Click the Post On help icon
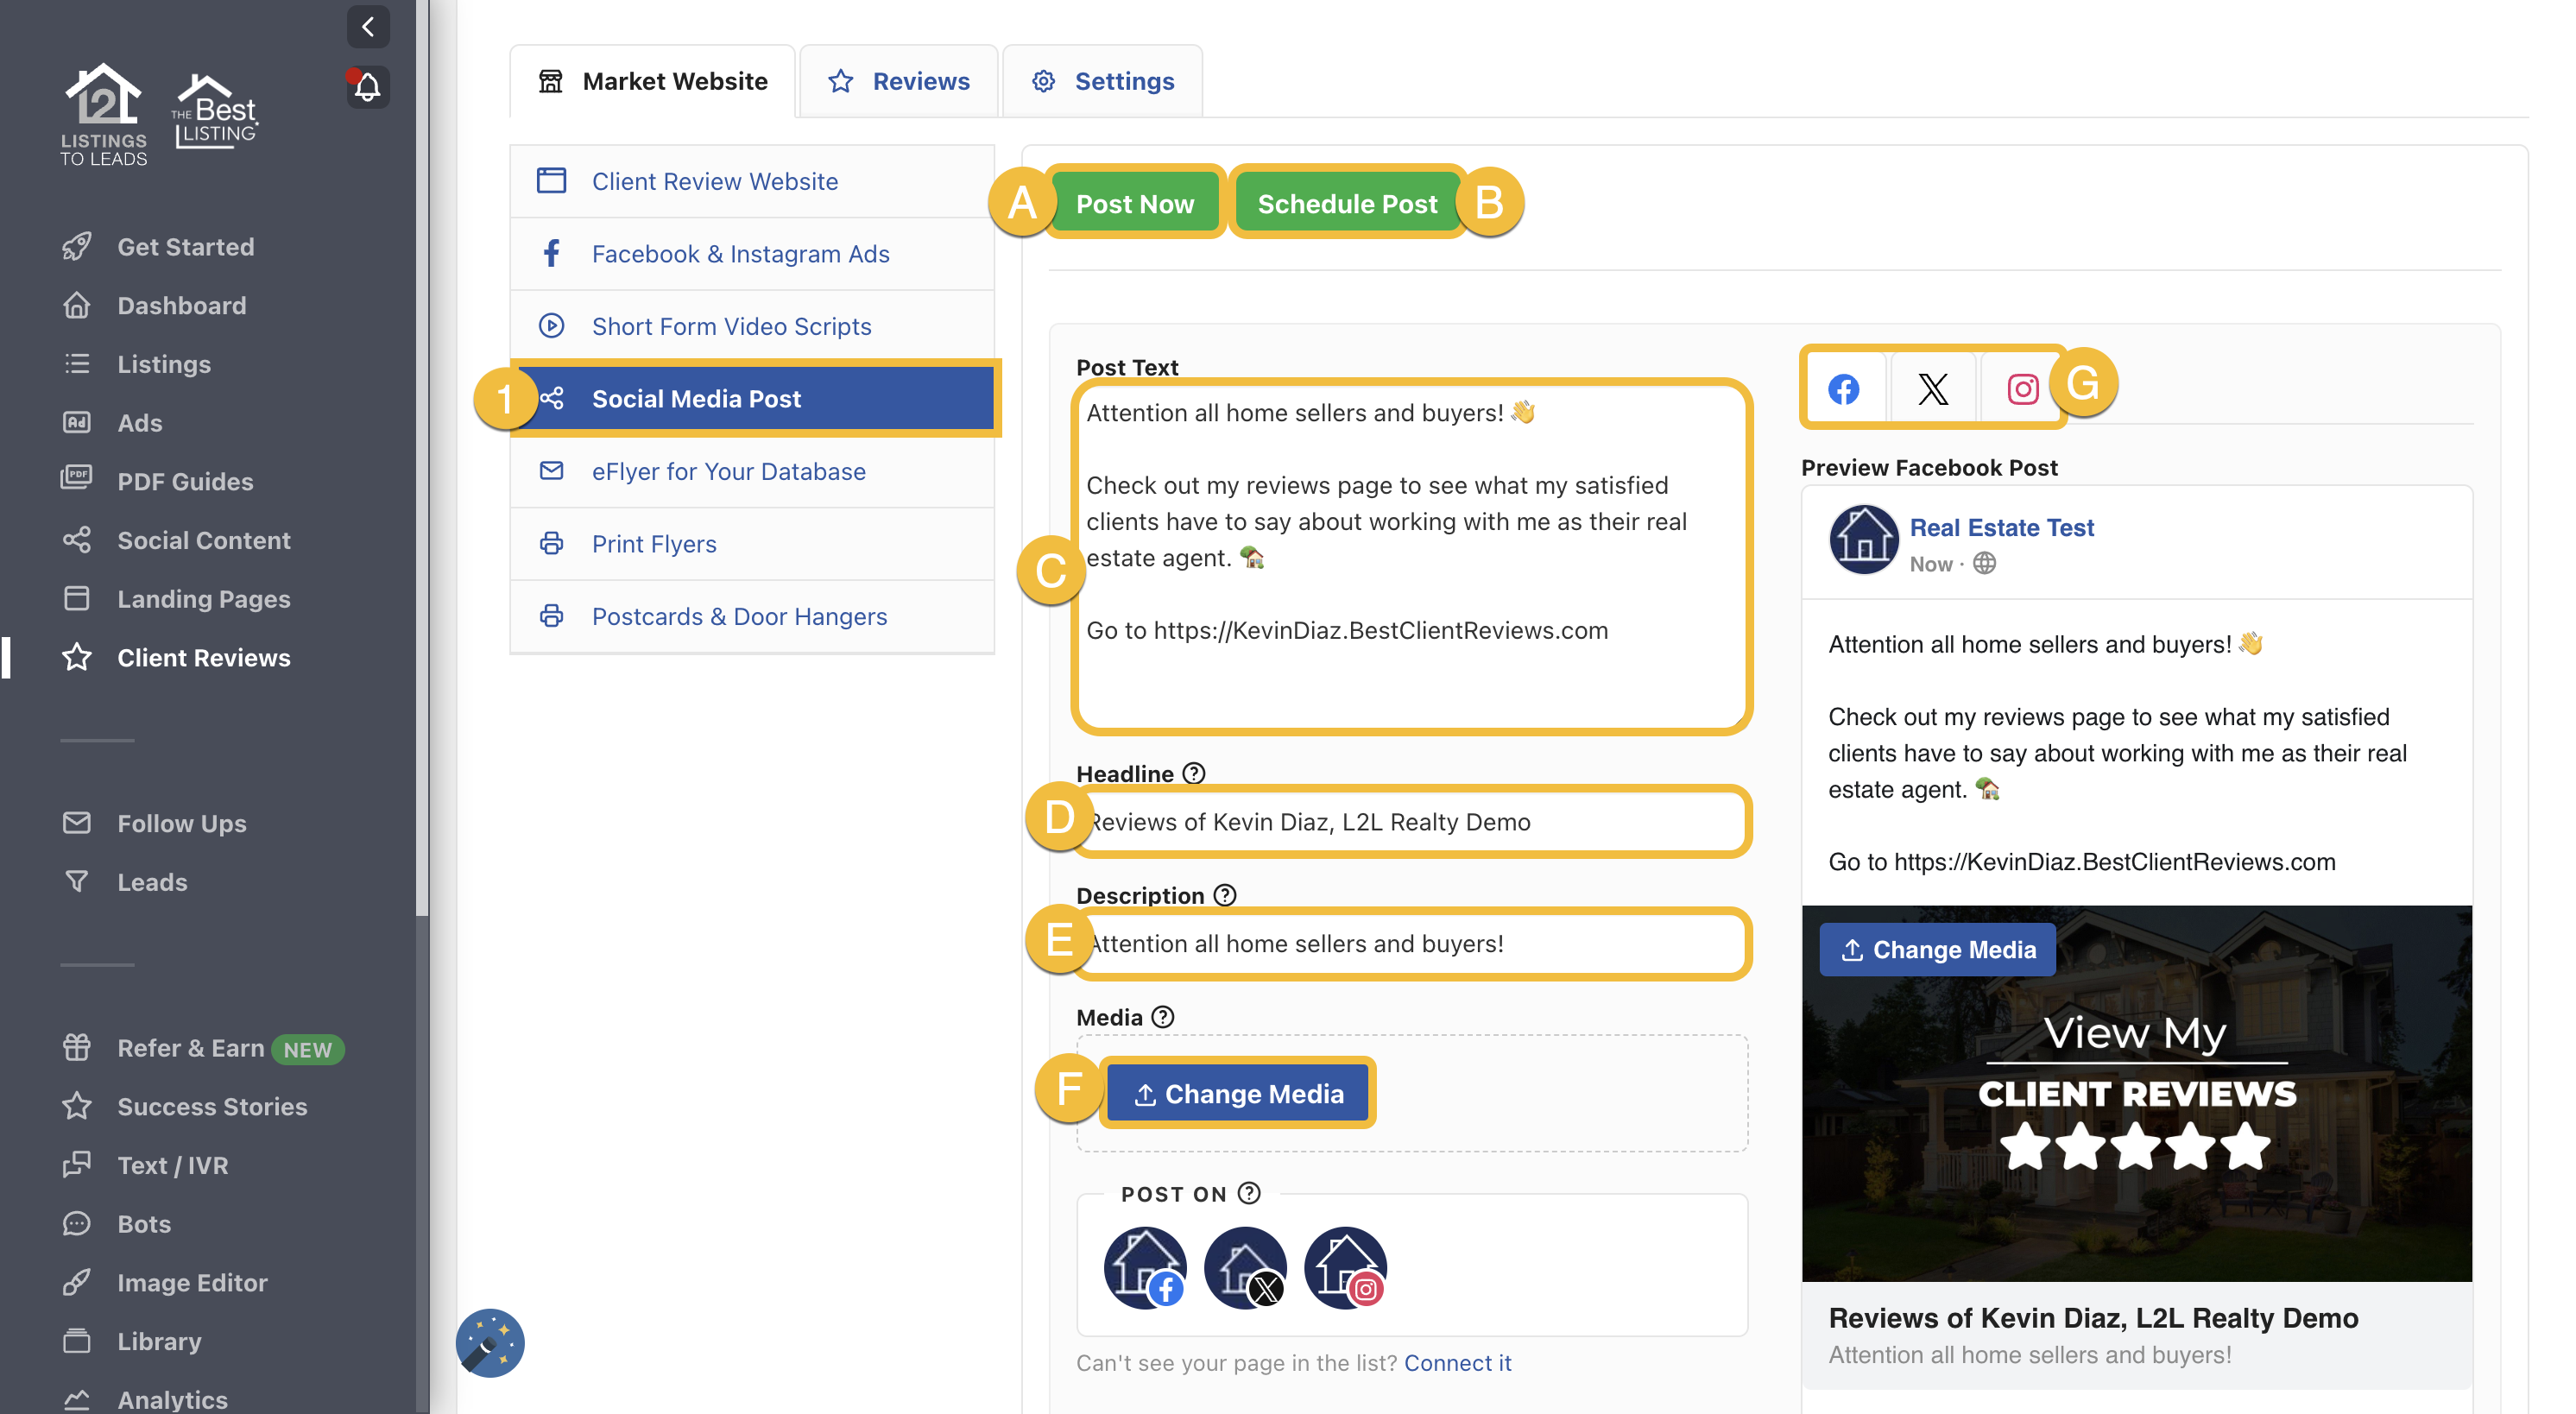This screenshot has width=2576, height=1414. 1248,1193
